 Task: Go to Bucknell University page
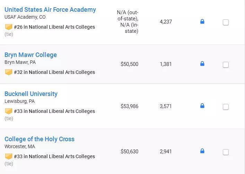(x=31, y=94)
